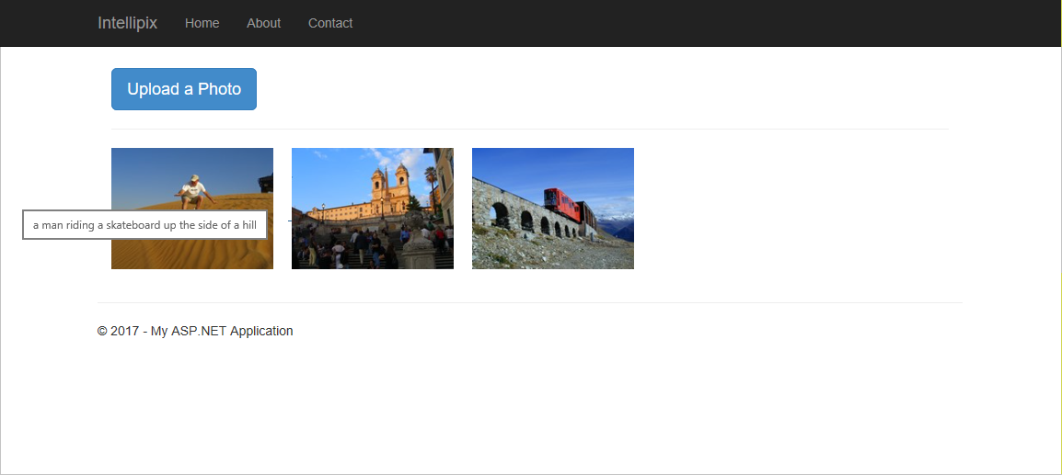This screenshot has width=1062, height=475.
Task: Click the snowy mountains in the train photo
Action: coord(615,225)
